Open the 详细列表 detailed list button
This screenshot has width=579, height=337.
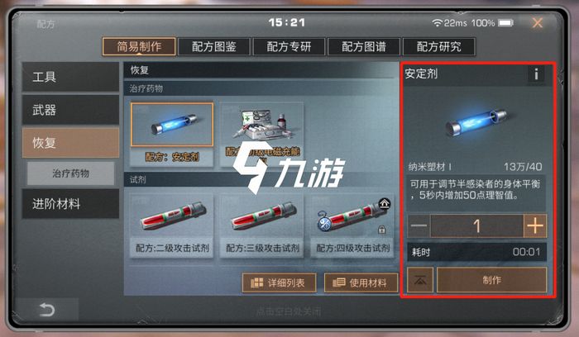coord(280,282)
